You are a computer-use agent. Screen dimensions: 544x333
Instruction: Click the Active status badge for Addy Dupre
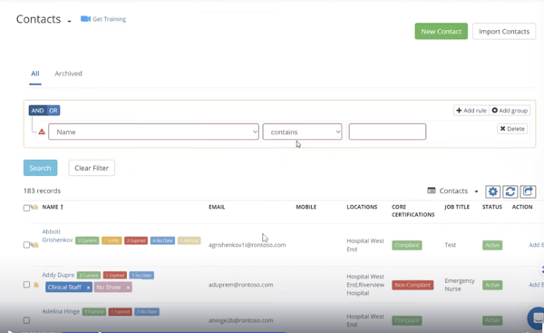point(492,285)
